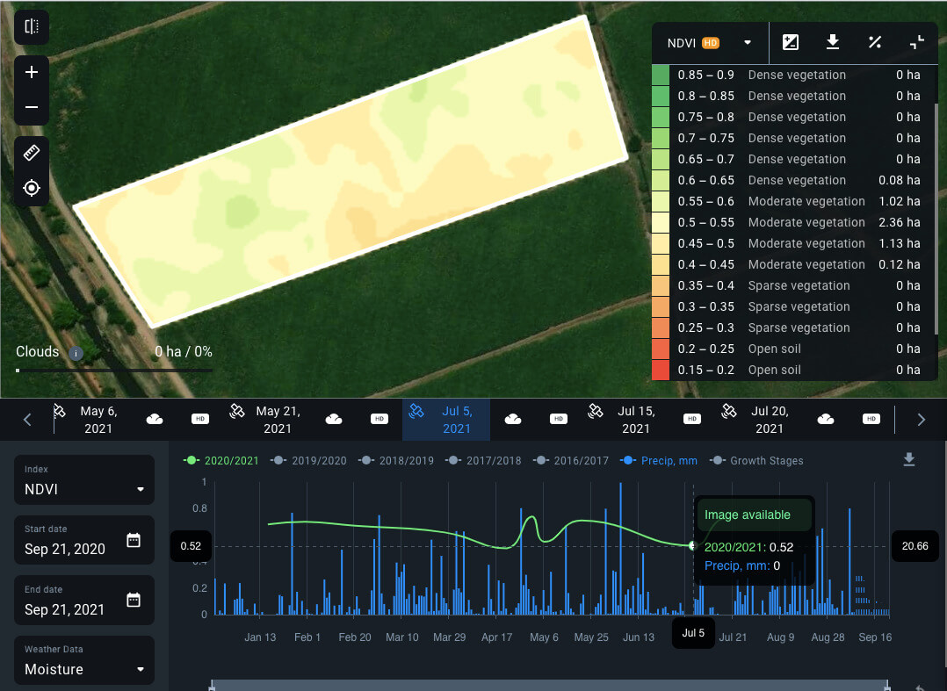Image resolution: width=947 pixels, height=691 pixels.
Task: Select the Jul 20, 2021 image date
Action: point(770,420)
